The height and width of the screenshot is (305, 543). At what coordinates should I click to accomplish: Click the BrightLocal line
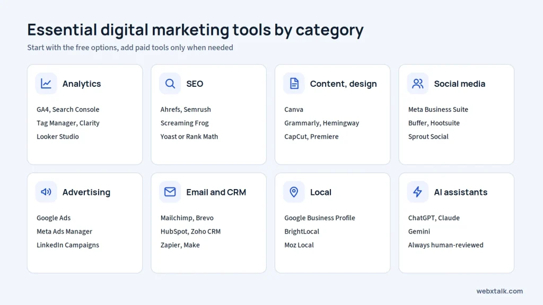(302, 231)
